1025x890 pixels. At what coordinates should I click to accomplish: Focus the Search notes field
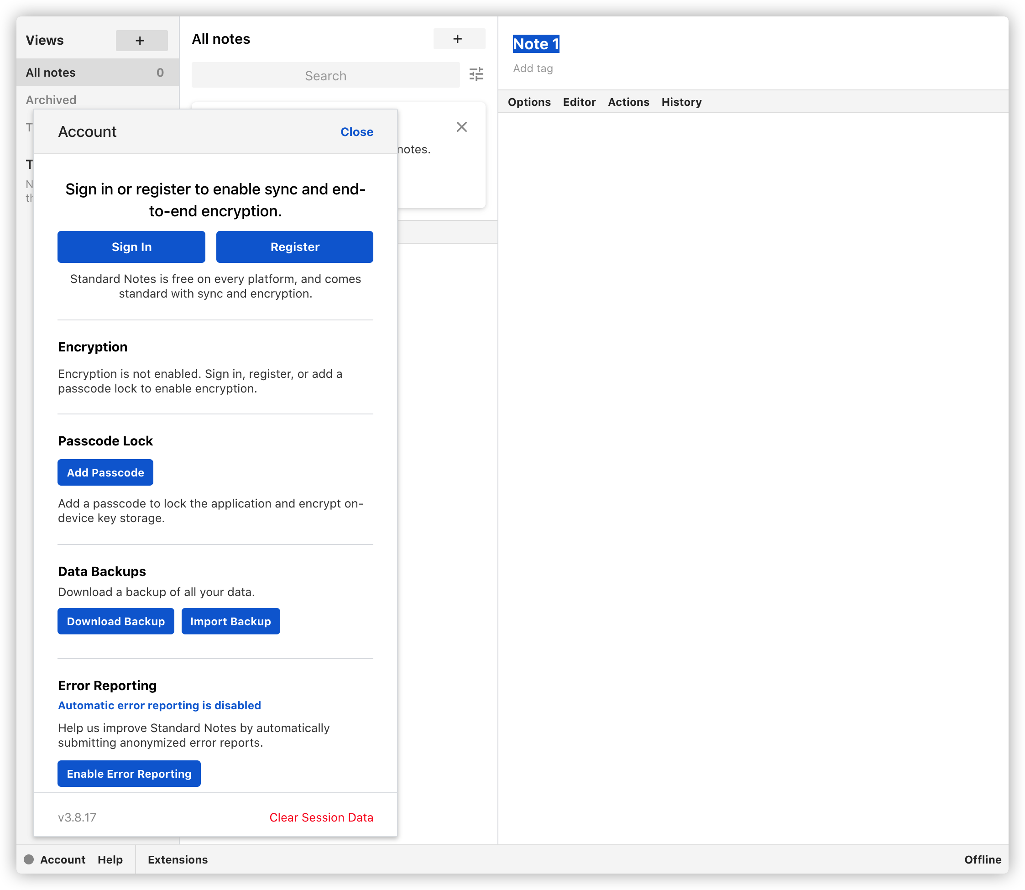pos(325,75)
